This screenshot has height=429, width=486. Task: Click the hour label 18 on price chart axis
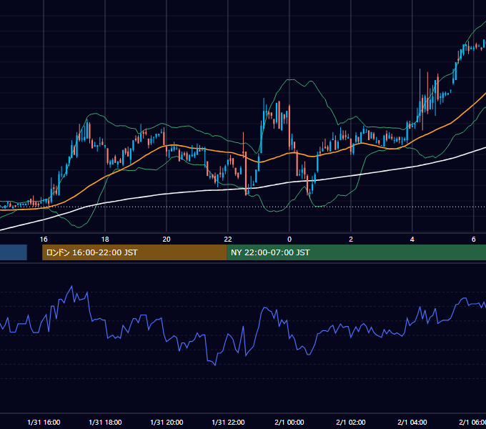click(x=105, y=239)
